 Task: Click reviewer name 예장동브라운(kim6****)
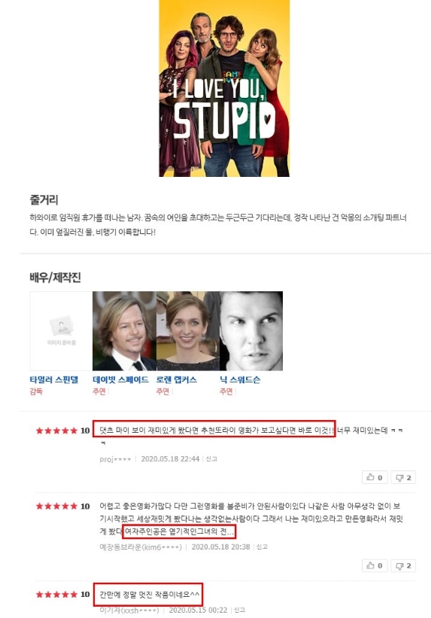click(141, 547)
